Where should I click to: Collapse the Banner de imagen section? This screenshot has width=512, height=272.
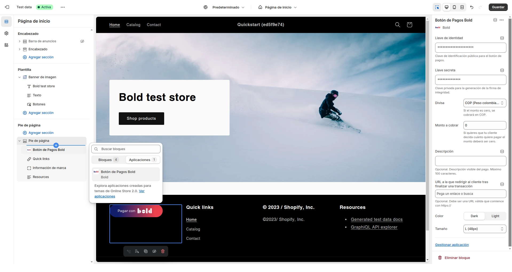tap(19, 77)
